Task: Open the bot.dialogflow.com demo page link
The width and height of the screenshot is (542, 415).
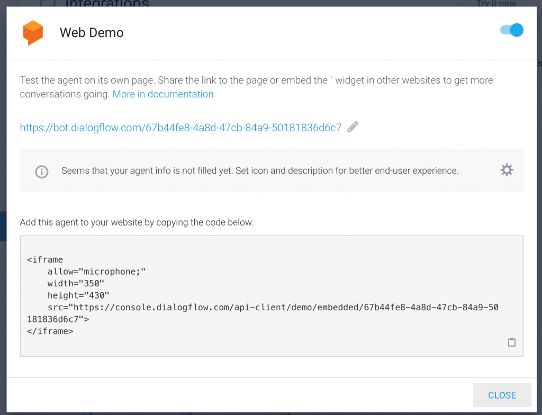Action: pyautogui.click(x=180, y=128)
